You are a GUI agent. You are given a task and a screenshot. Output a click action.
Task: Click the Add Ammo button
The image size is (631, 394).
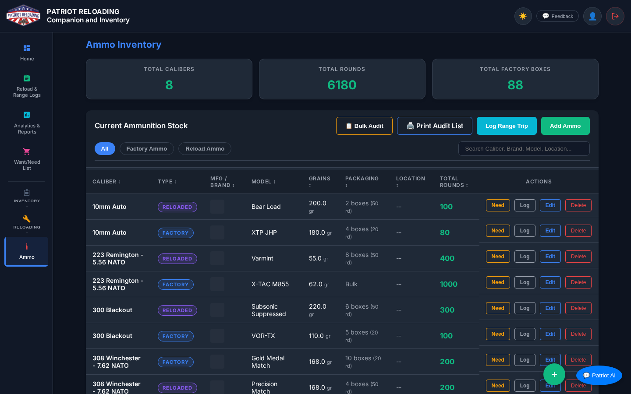click(565, 126)
